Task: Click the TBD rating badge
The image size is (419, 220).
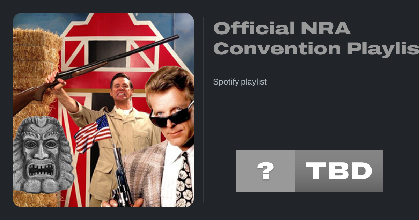Action: [339, 171]
